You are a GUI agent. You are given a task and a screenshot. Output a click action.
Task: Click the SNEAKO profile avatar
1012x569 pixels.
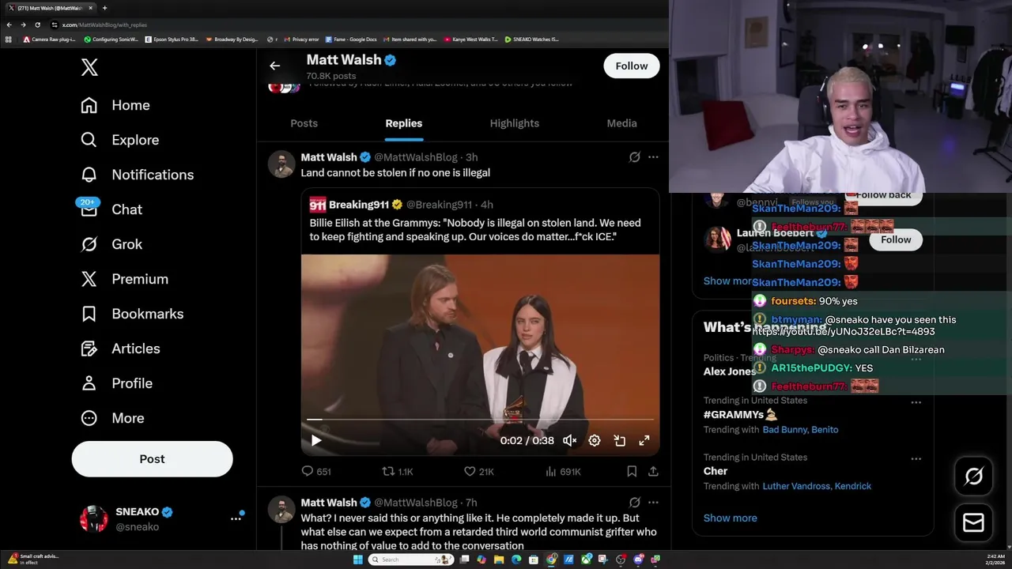(x=94, y=518)
